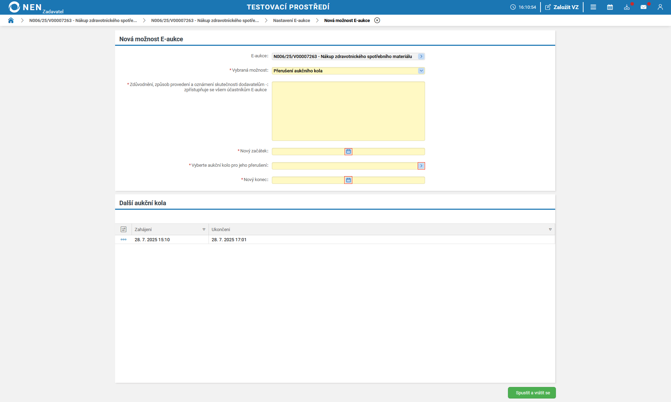
Task: Open row actions for 28. 7. 2025 15:10
Action: (x=123, y=239)
